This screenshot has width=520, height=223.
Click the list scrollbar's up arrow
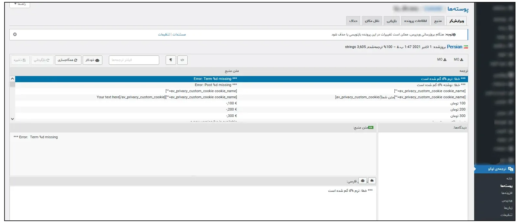pos(12,79)
